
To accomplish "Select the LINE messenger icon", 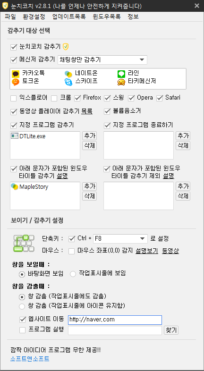I will [x=121, y=74].
